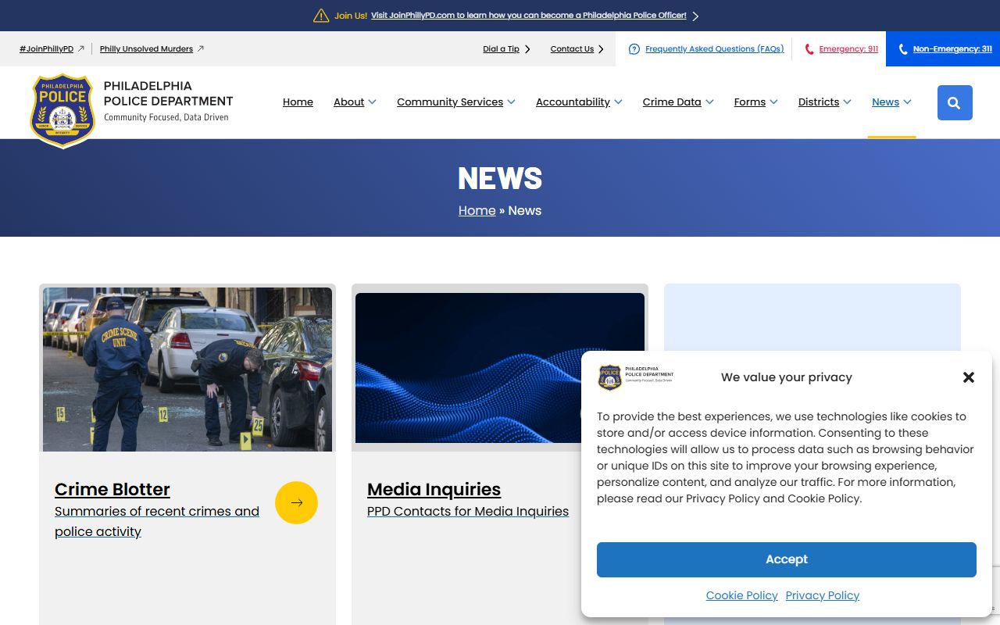The height and width of the screenshot is (625, 1000).
Task: Click the arrow after the JoinPhillyPD banner link
Action: point(695,16)
